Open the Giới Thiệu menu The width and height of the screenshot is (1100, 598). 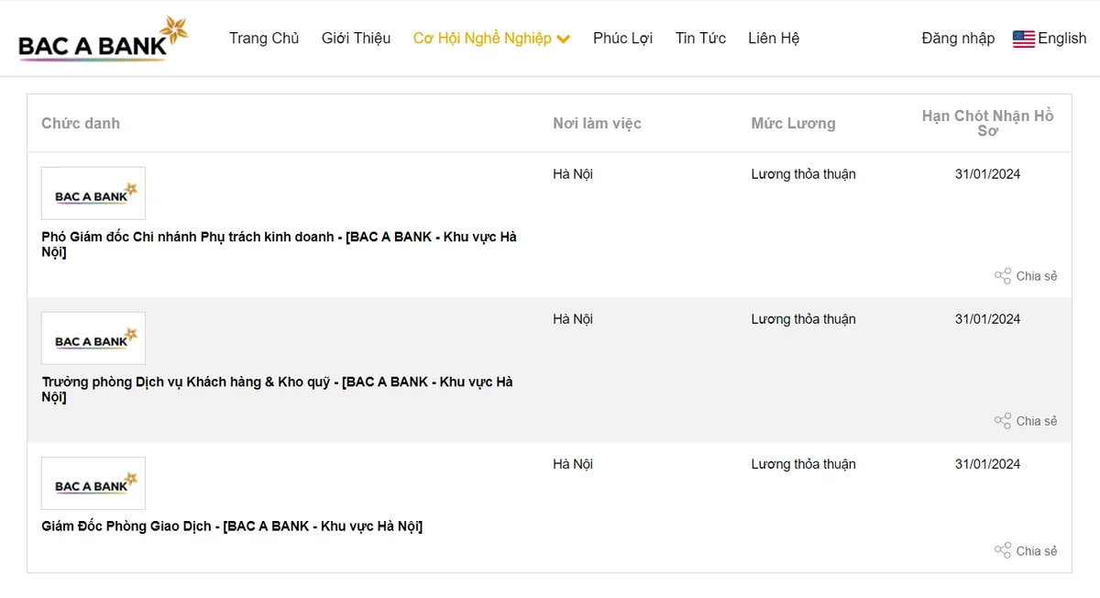pos(356,39)
